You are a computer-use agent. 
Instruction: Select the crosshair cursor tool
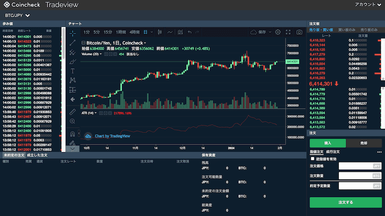73,33
